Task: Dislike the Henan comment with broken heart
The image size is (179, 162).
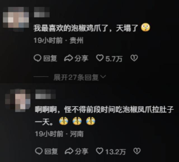Action: click(x=137, y=151)
